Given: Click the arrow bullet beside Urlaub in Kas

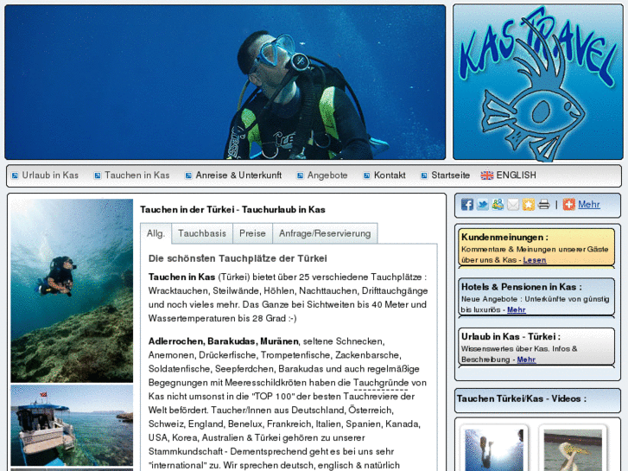Looking at the screenshot, I should [15, 175].
